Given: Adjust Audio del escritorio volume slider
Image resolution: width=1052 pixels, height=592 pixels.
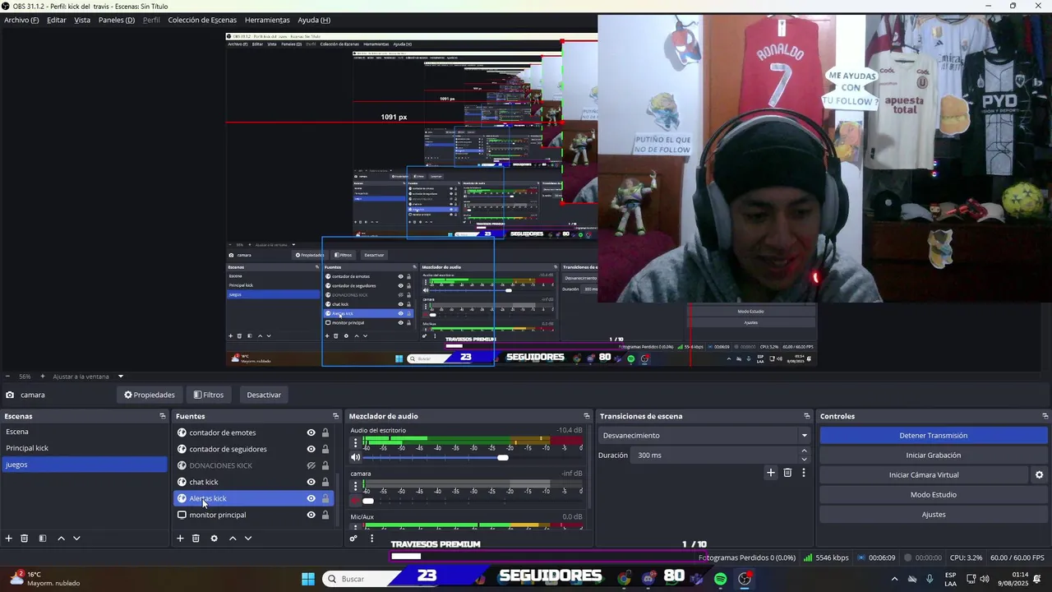Looking at the screenshot, I should coord(503,457).
